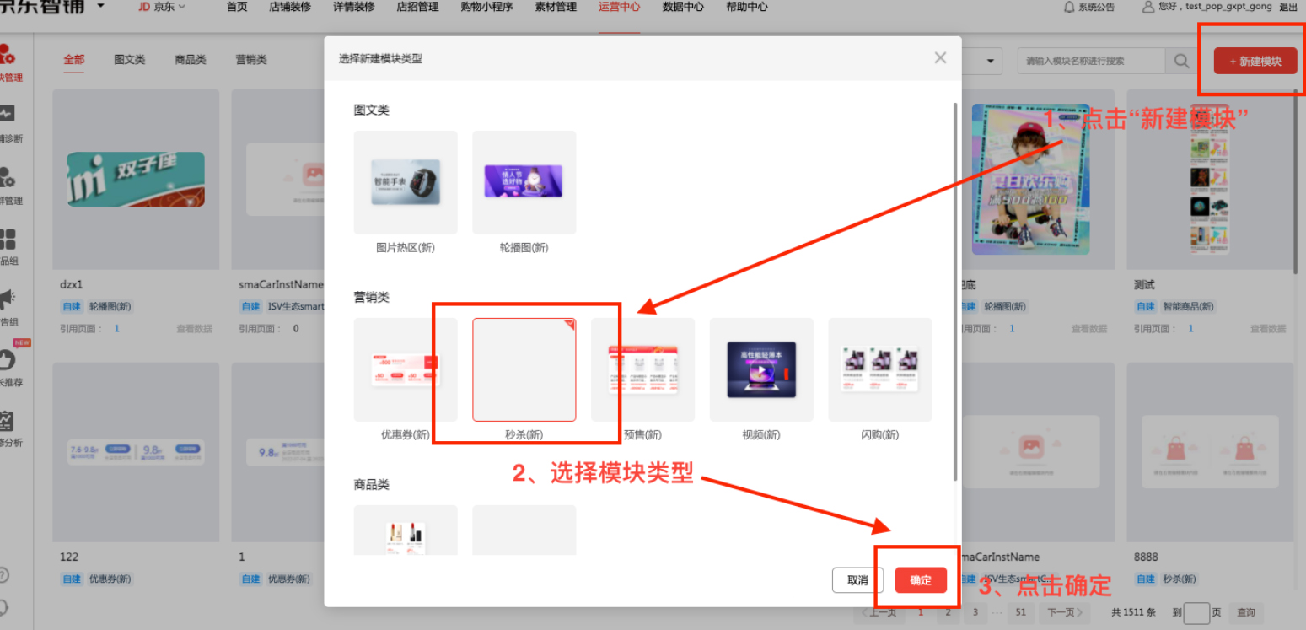1306x630 pixels.
Task: Click the 确定 button in the dialog
Action: [x=921, y=580]
